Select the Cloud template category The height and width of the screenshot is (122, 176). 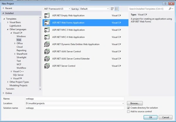point(20,47)
